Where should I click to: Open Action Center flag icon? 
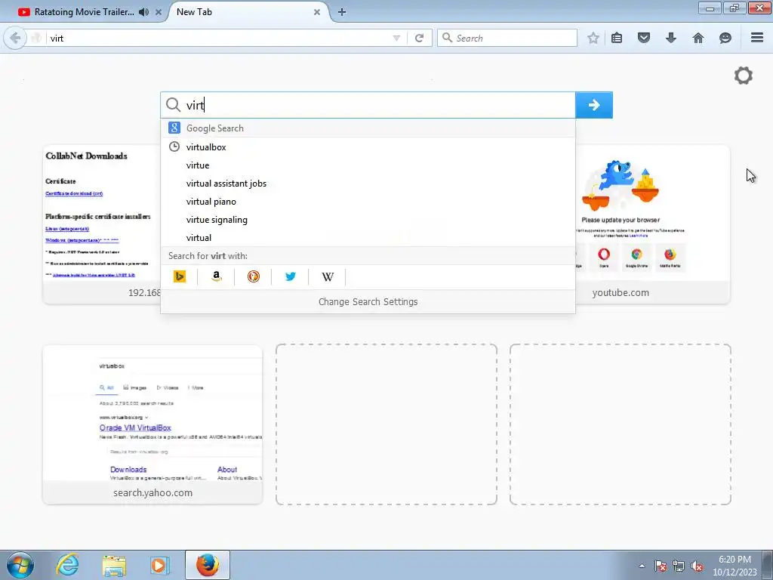click(661, 566)
